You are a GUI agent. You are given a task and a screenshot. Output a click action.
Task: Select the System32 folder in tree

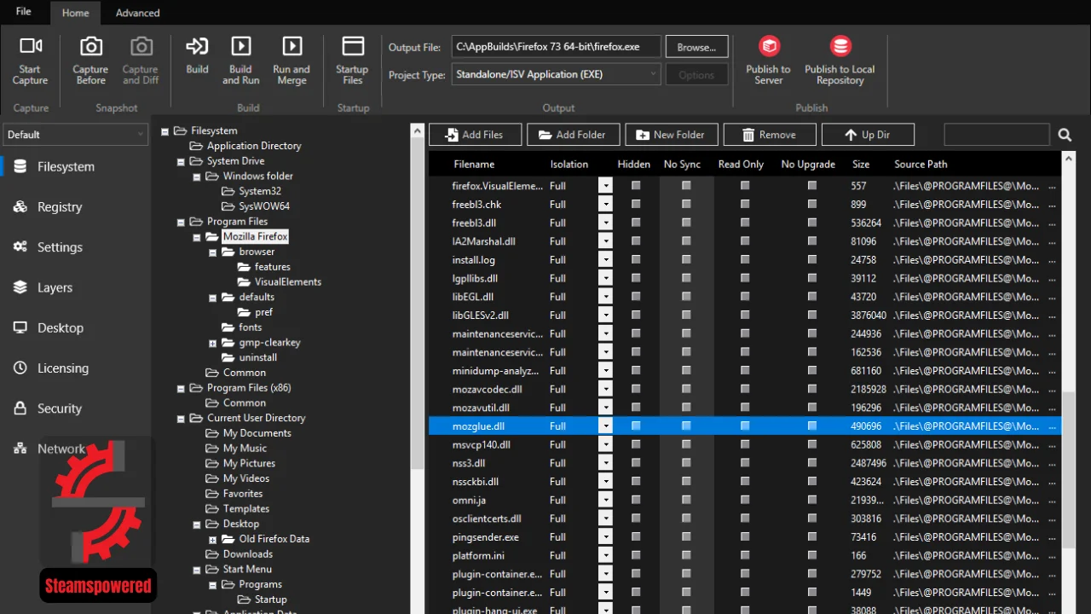click(260, 191)
